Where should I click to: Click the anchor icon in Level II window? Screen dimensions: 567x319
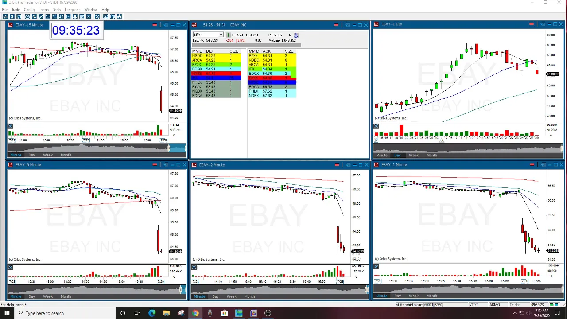(296, 35)
